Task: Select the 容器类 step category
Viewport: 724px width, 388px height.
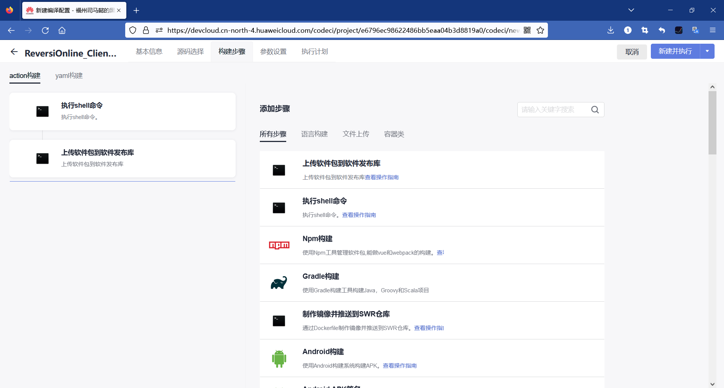Action: point(394,134)
